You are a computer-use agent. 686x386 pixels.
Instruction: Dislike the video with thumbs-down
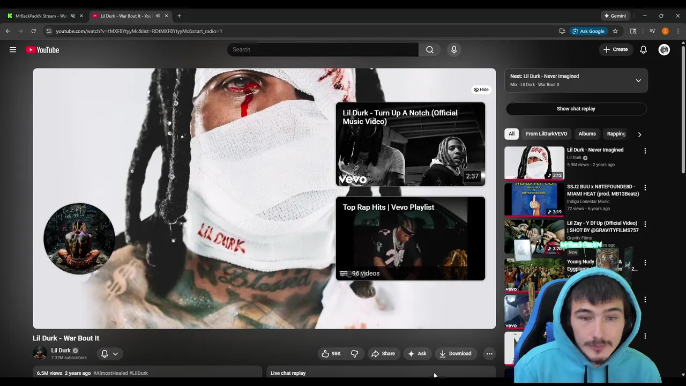coord(354,354)
